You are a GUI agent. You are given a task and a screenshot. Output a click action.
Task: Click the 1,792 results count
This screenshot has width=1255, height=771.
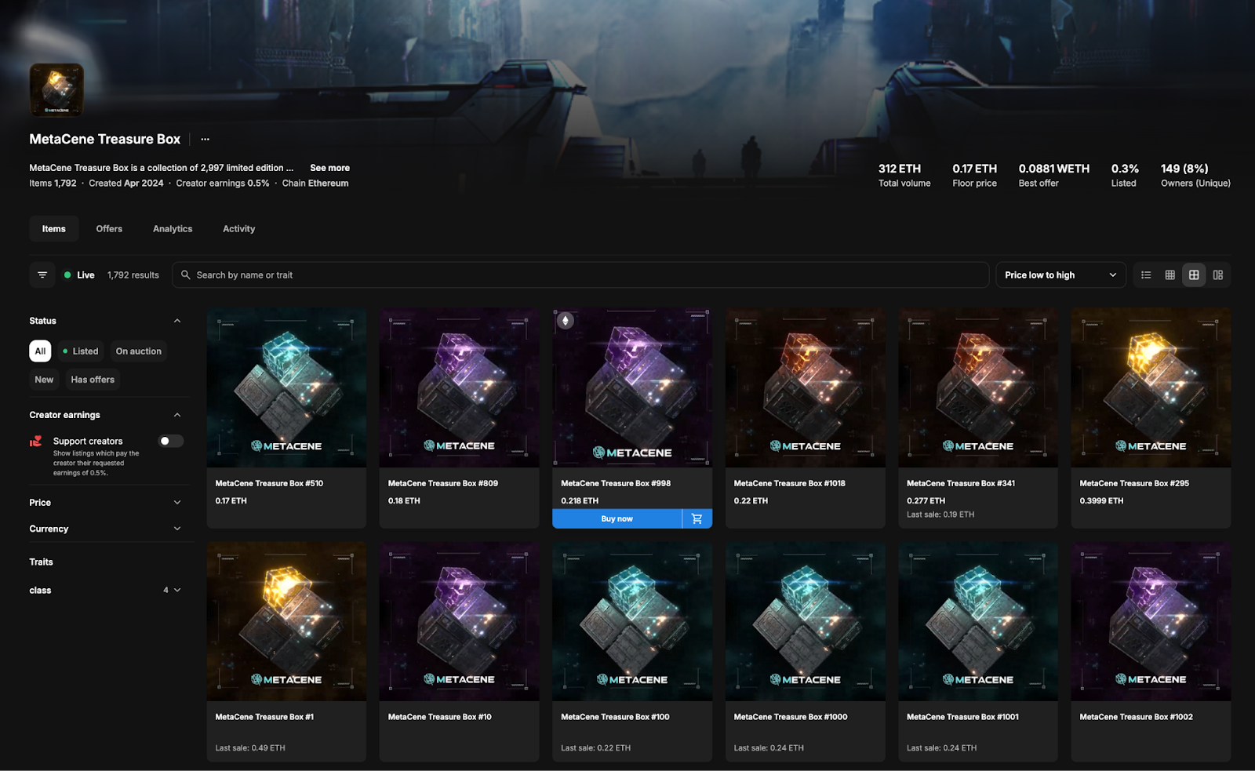point(133,275)
